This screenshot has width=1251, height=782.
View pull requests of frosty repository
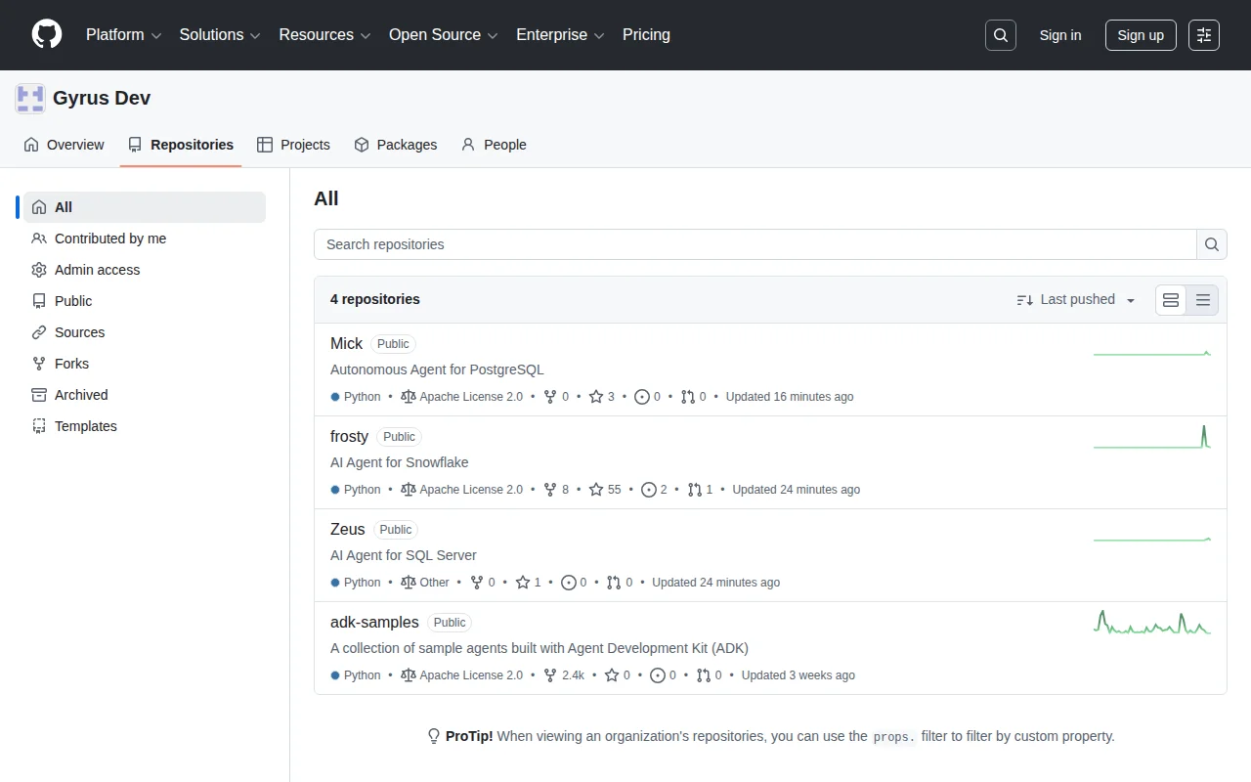click(x=700, y=490)
